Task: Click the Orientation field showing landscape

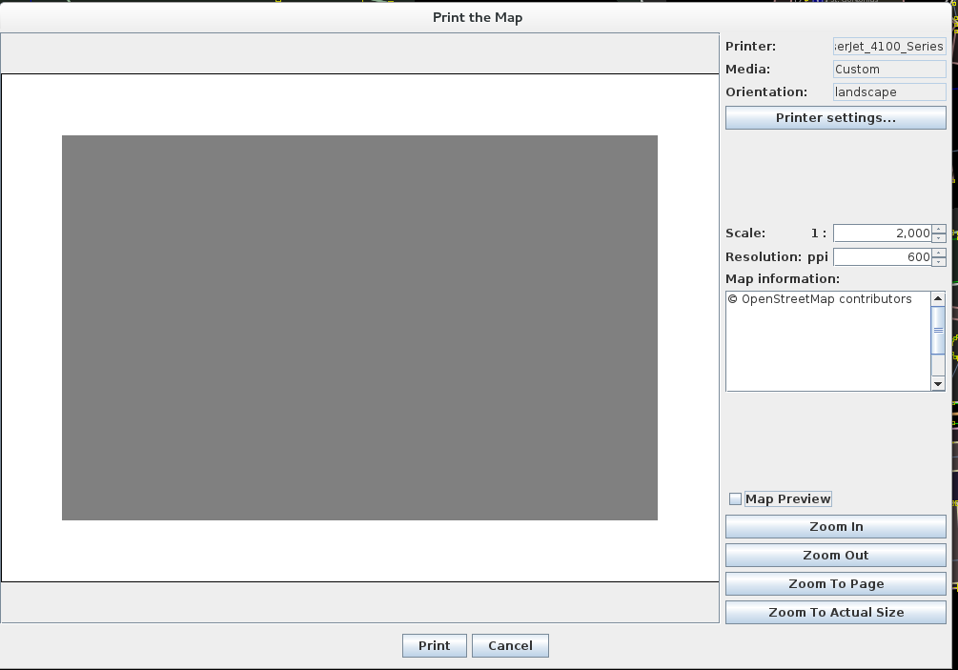Action: (x=889, y=92)
